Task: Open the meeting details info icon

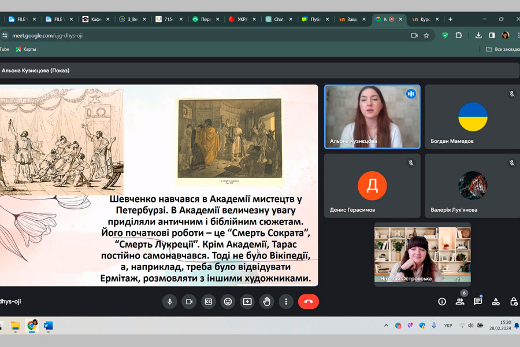Action: click(442, 301)
